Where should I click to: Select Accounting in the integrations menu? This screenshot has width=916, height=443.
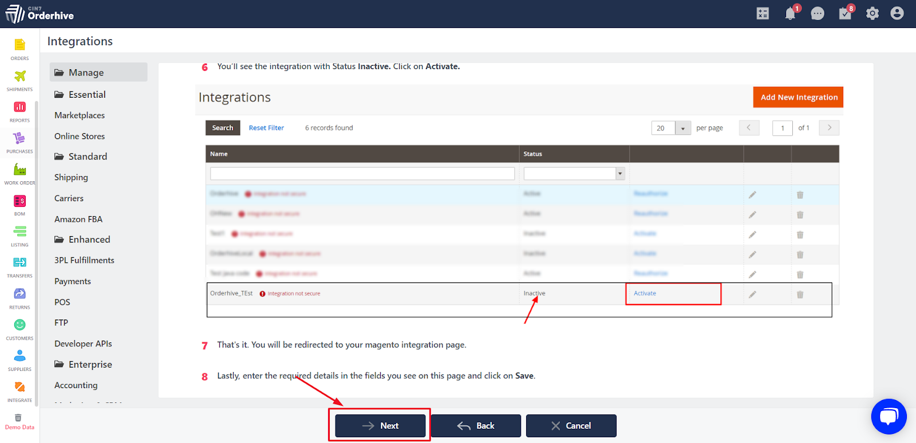[x=76, y=385]
